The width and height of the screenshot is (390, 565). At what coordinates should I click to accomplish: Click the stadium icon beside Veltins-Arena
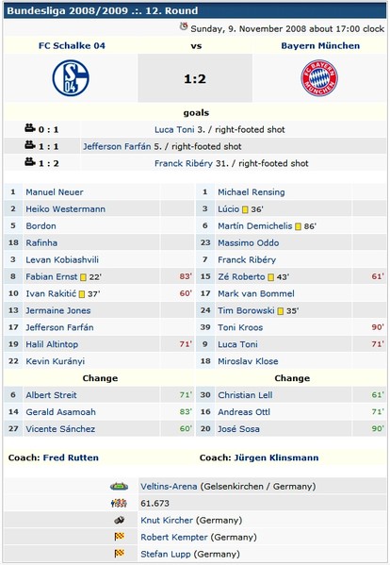point(119,487)
